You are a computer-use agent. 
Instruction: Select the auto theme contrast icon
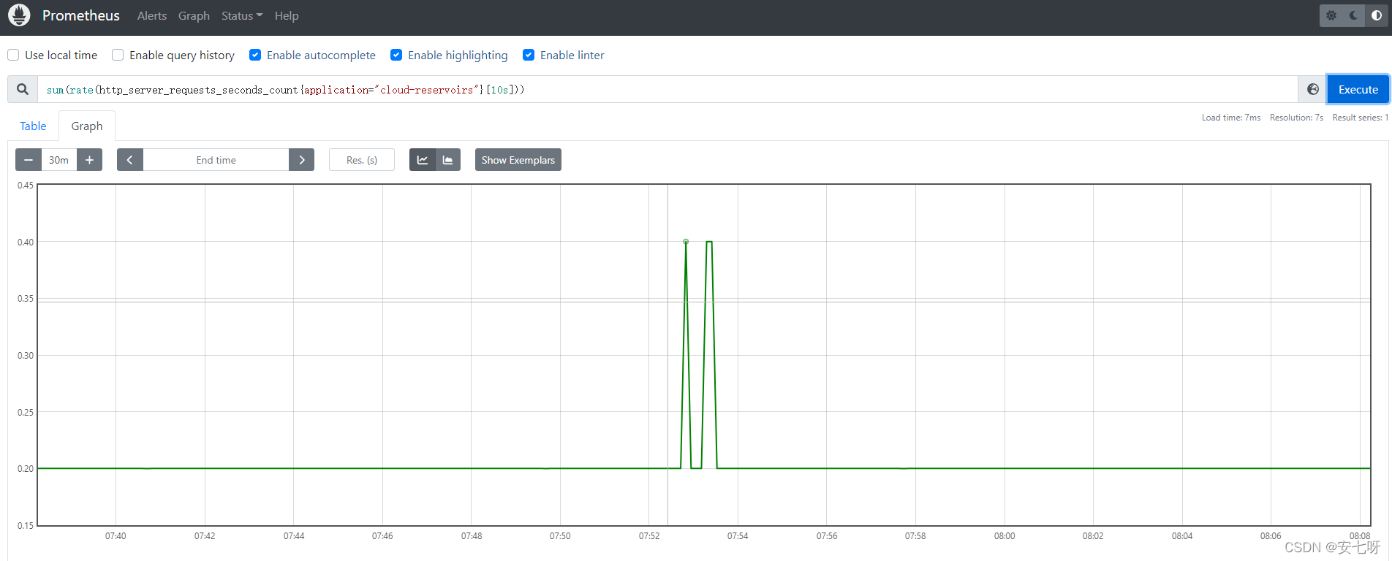tap(1377, 15)
